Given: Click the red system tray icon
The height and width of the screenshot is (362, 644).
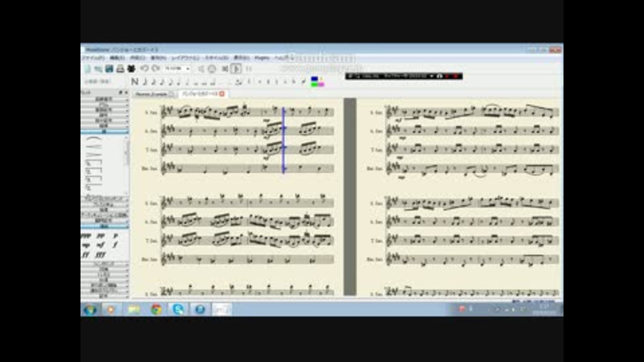Looking at the screenshot, I should [x=462, y=308].
